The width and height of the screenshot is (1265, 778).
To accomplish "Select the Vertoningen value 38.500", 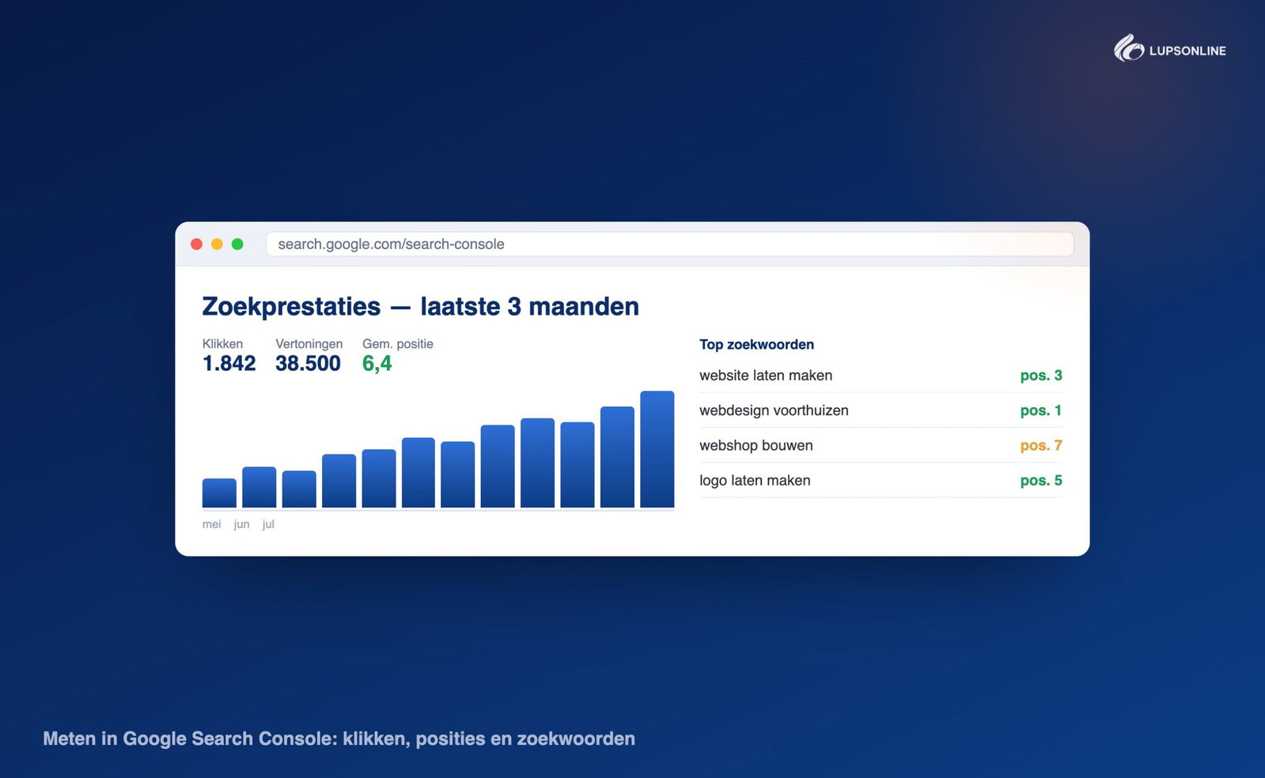I will coord(308,364).
